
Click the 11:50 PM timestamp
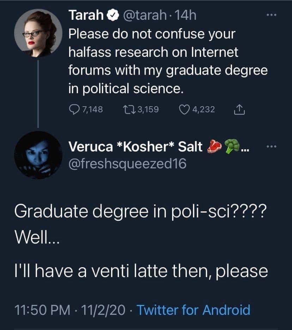click(x=42, y=310)
